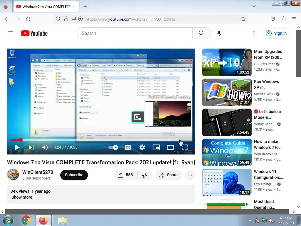Open YouTube settings three-dot menu
Image resolution: width=301 pixels, height=226 pixels.
[254, 33]
